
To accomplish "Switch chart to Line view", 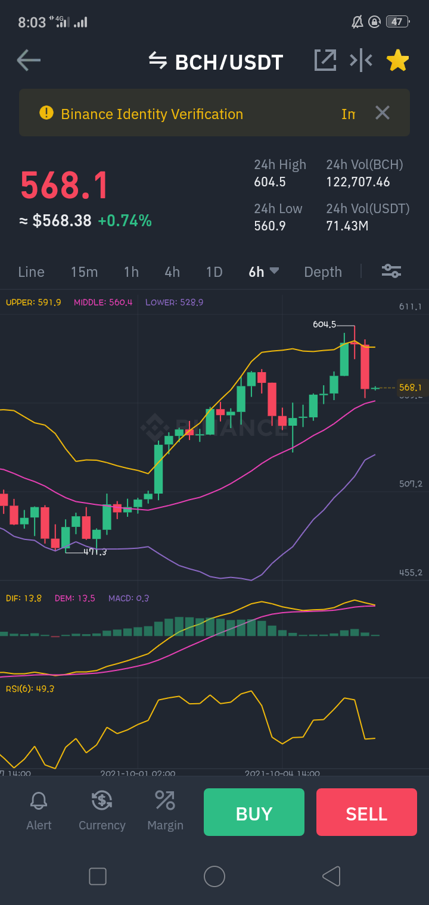I will tap(31, 272).
